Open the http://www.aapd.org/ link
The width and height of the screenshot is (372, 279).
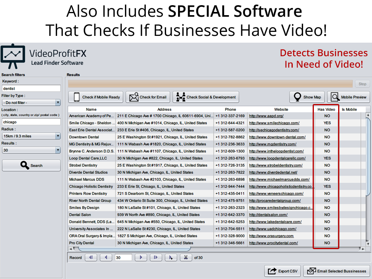point(266,116)
